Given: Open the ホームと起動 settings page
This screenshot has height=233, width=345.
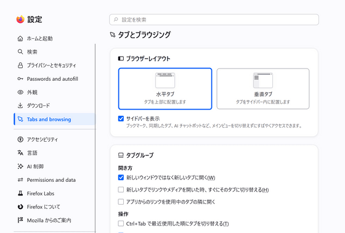Looking at the screenshot, I should point(54,39).
